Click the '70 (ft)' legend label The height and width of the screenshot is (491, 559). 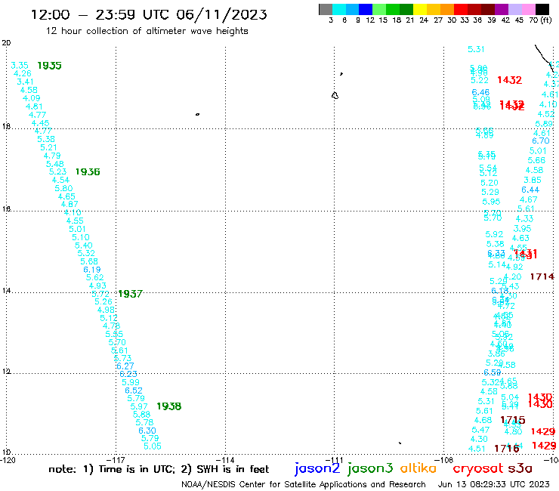[540, 20]
